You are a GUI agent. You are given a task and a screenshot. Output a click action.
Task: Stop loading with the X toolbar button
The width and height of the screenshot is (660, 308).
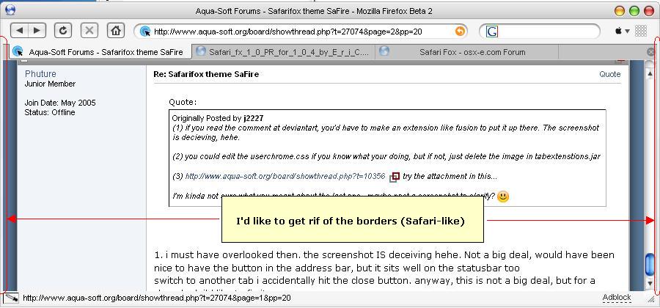(89, 30)
